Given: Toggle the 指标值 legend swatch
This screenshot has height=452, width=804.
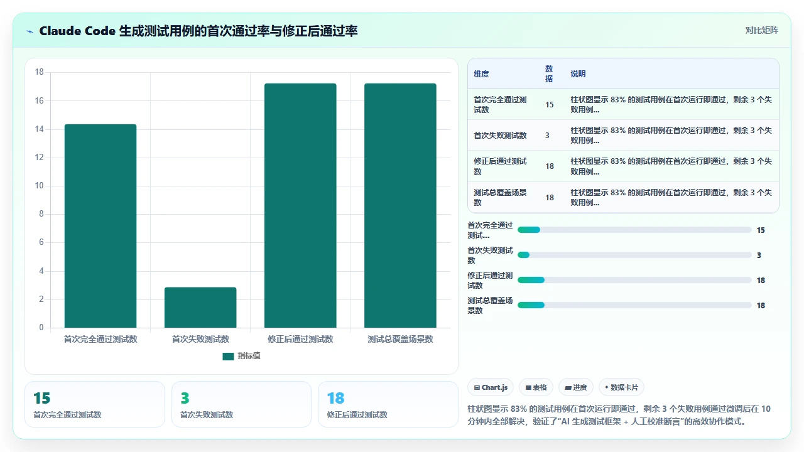Looking at the screenshot, I should pyautogui.click(x=228, y=356).
